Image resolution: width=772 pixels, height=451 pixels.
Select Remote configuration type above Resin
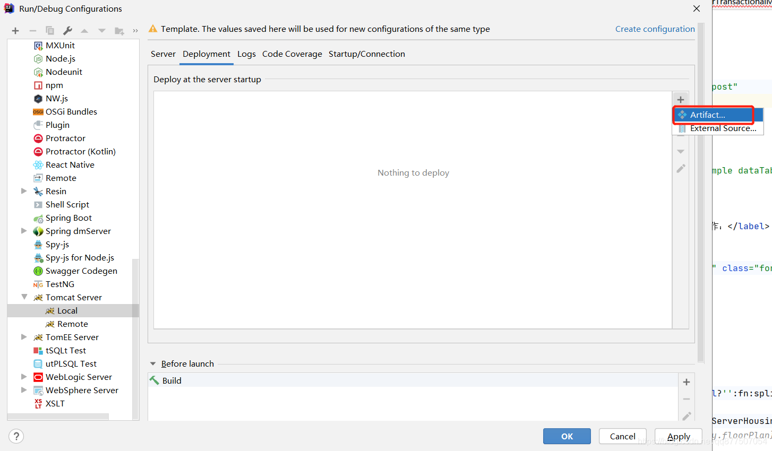tap(61, 178)
